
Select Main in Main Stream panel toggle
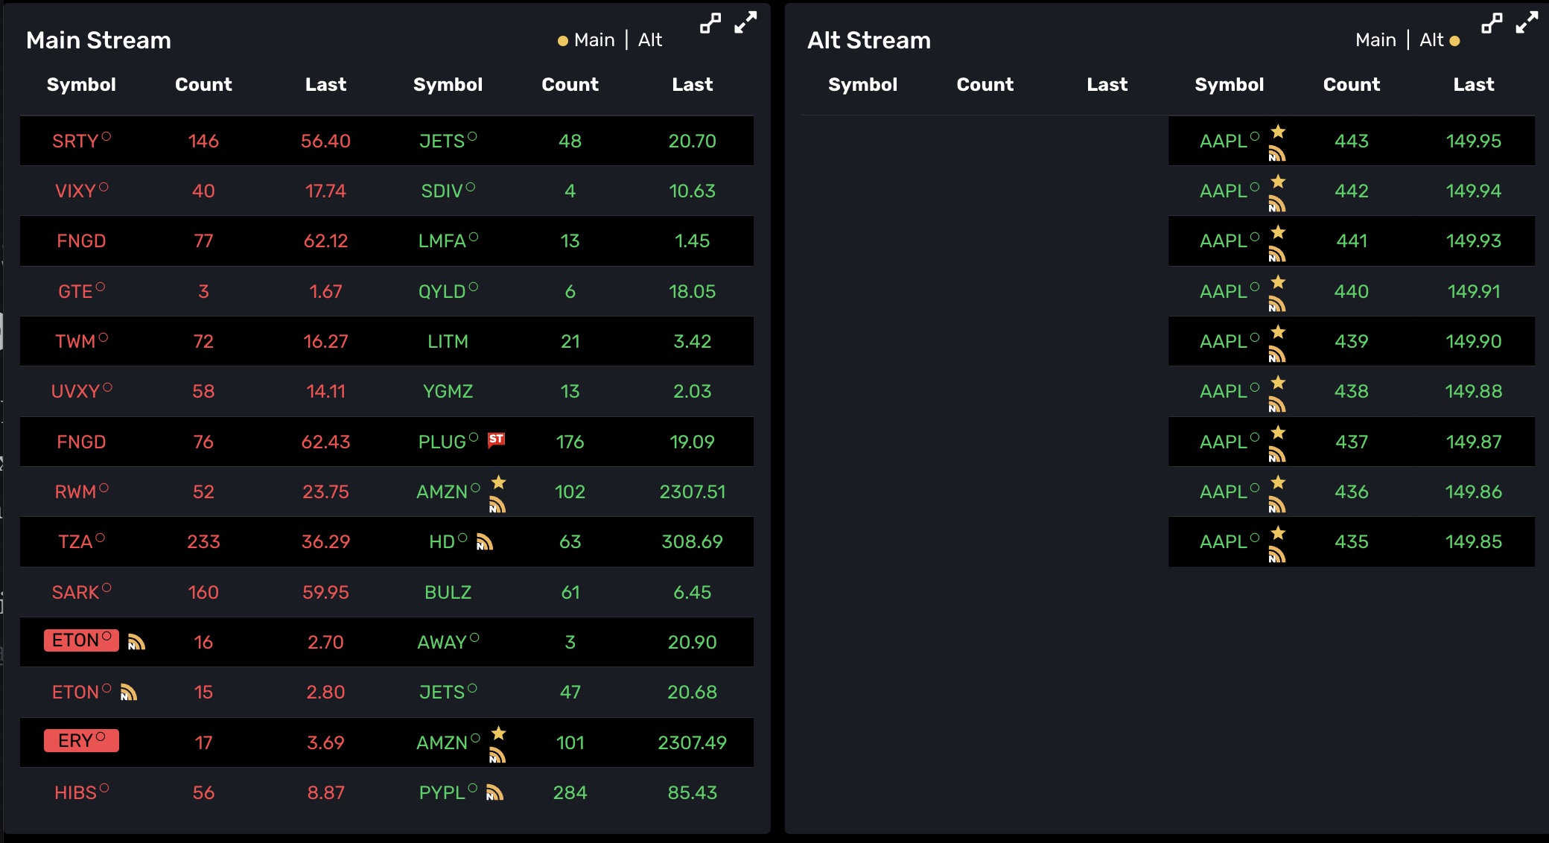click(x=594, y=40)
